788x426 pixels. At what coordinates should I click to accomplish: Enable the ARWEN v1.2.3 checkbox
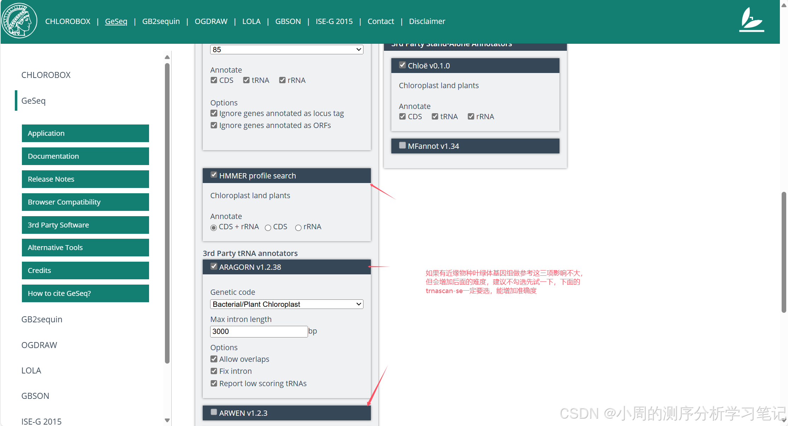214,412
